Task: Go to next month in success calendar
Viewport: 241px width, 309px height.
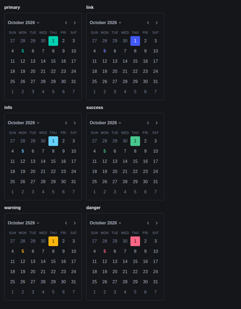Action: point(157,123)
